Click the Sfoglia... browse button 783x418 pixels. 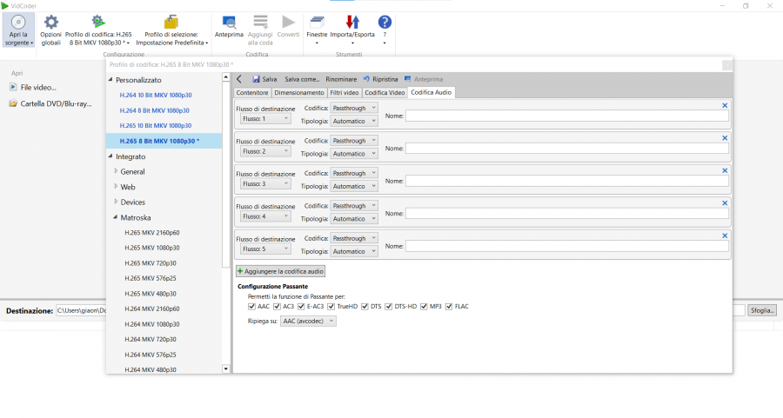coord(762,310)
